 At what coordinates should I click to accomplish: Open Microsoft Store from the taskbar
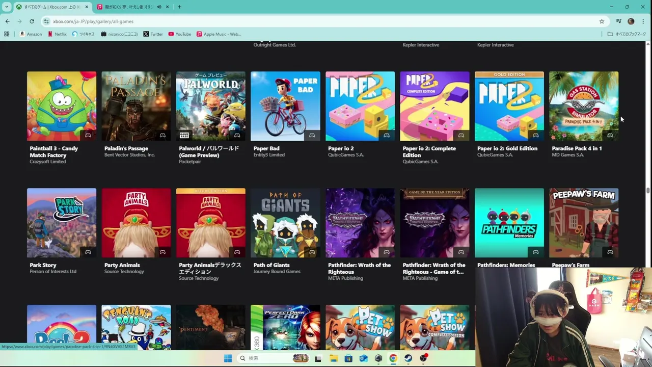348,358
